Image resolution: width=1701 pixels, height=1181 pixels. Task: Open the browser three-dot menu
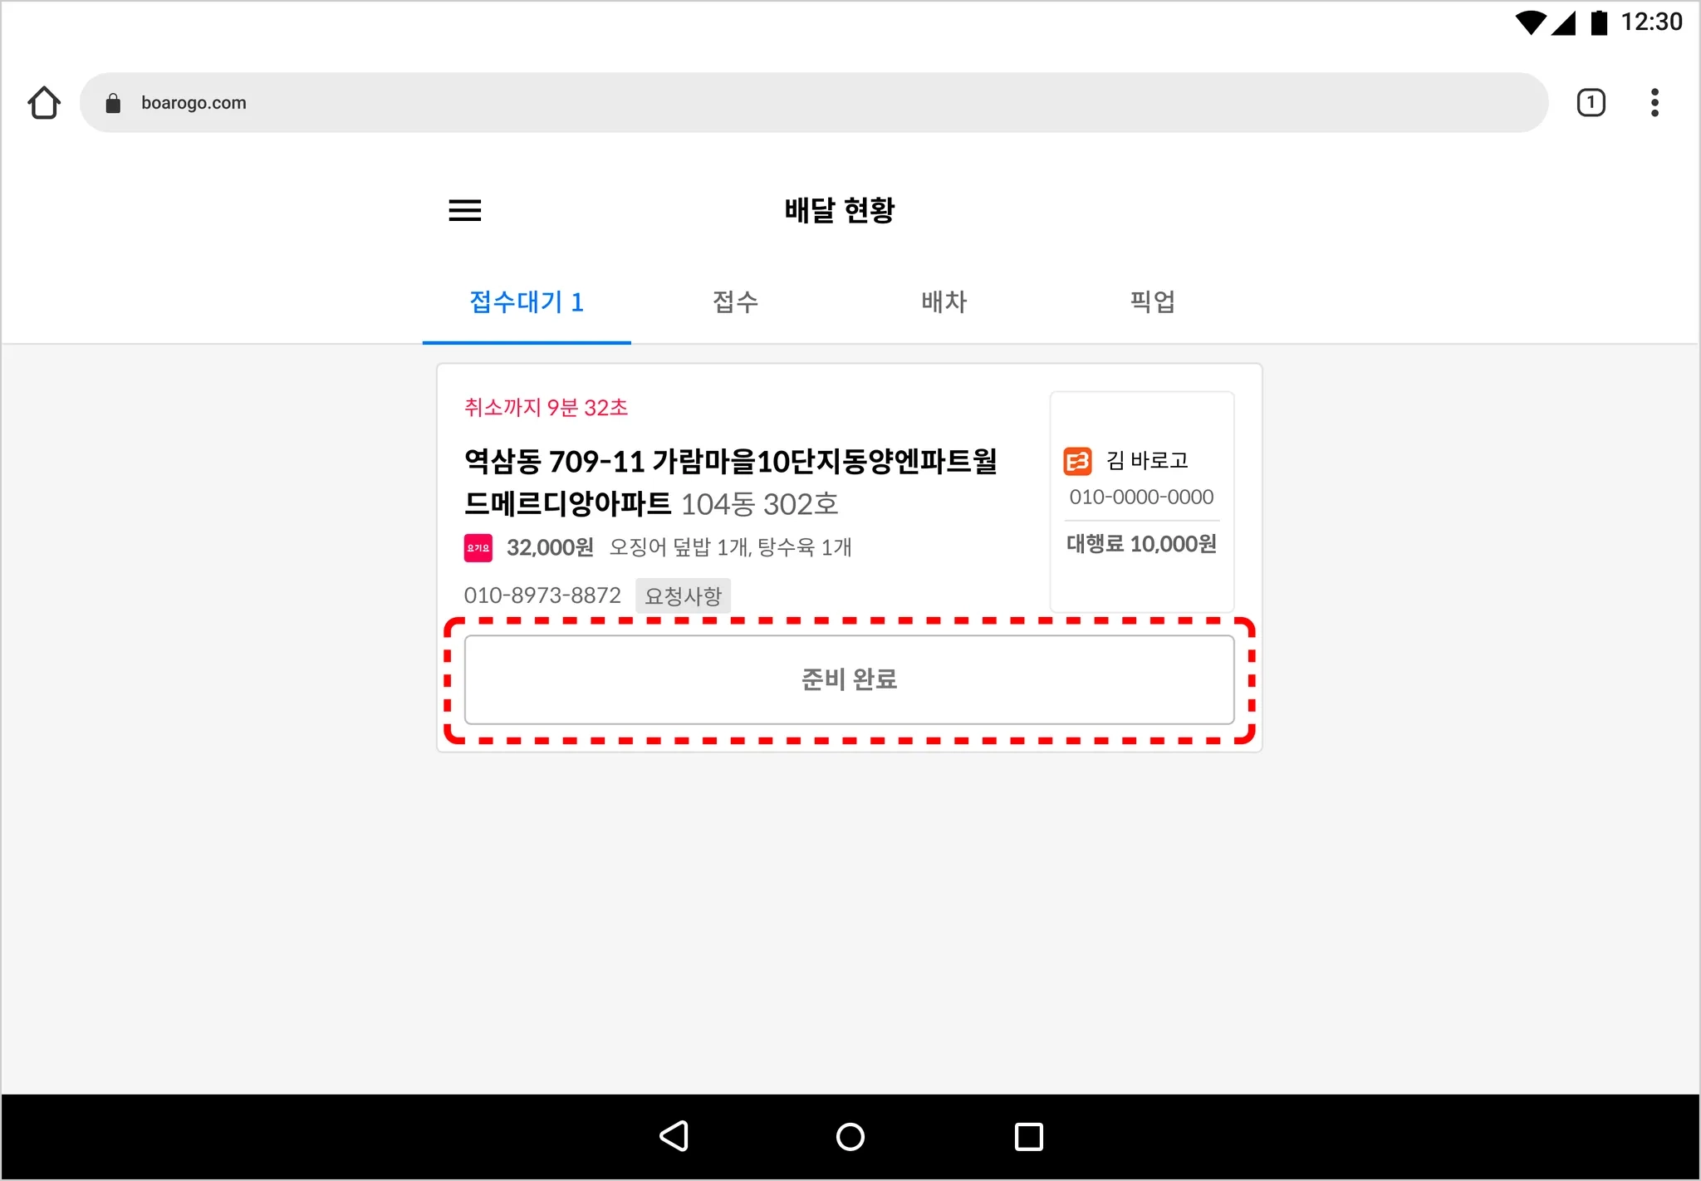pyautogui.click(x=1654, y=103)
